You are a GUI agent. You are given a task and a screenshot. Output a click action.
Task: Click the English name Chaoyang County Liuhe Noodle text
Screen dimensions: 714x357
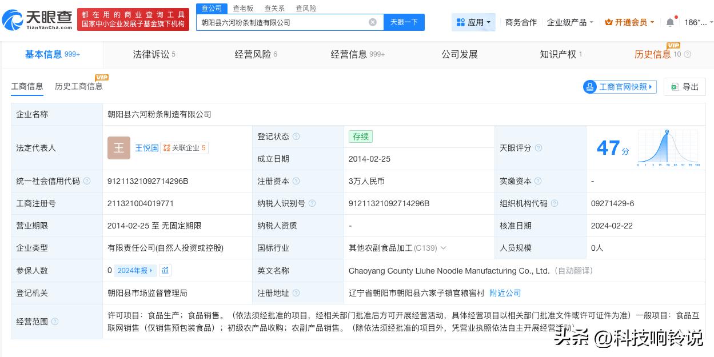point(449,271)
